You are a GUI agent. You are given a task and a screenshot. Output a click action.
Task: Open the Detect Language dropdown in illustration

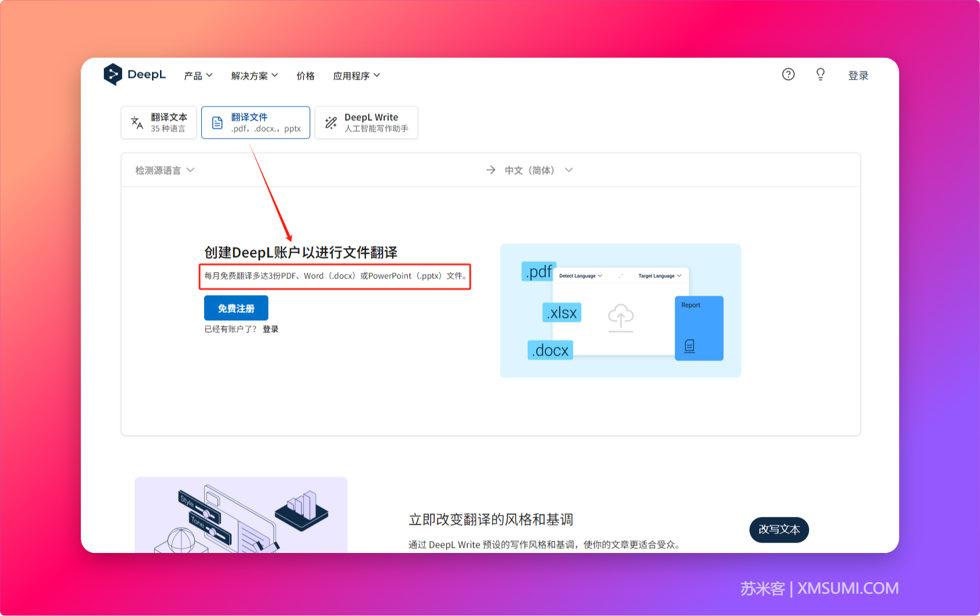coord(580,276)
